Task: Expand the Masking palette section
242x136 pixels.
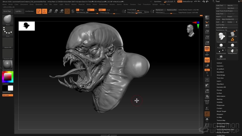Action: (x=220, y=99)
